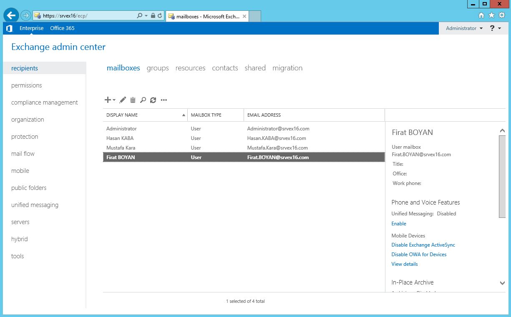
Task: Switch to the Enterprise tab
Action: 31,28
